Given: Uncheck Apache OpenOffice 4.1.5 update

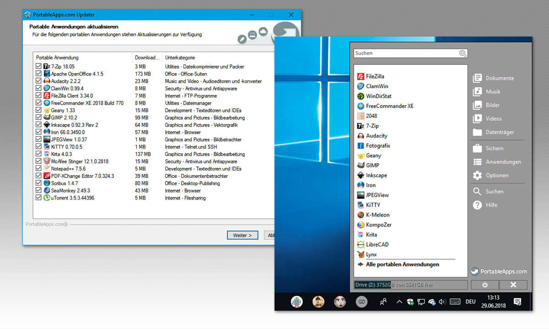Looking at the screenshot, I should [x=38, y=74].
